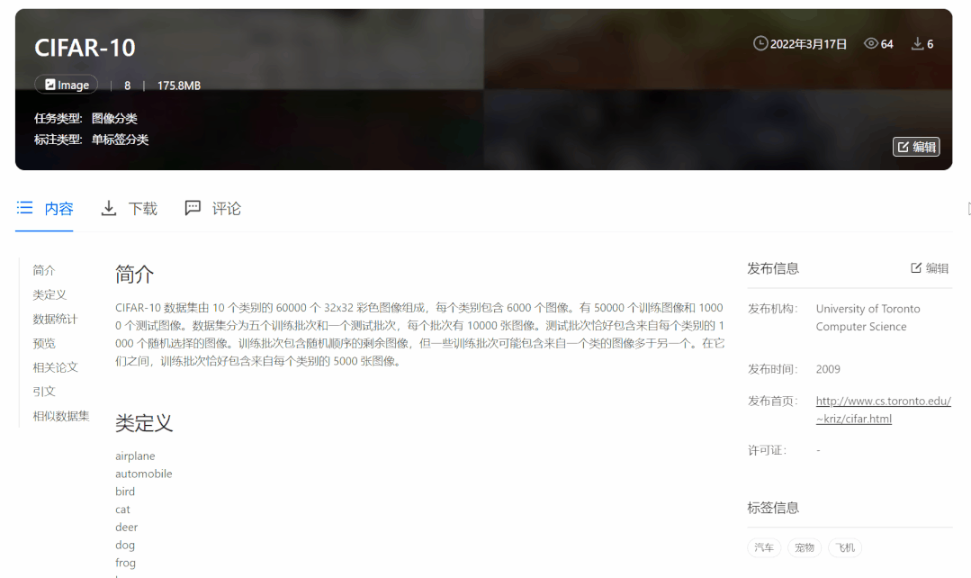
Task: Click the 编辑 button in the banner
Action: [916, 147]
